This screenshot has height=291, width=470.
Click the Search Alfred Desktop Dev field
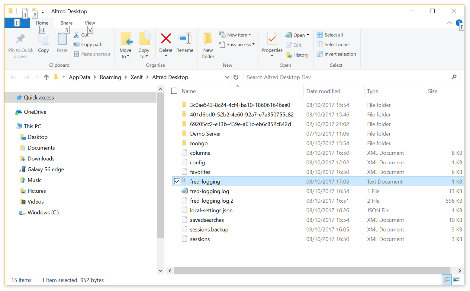coord(347,77)
